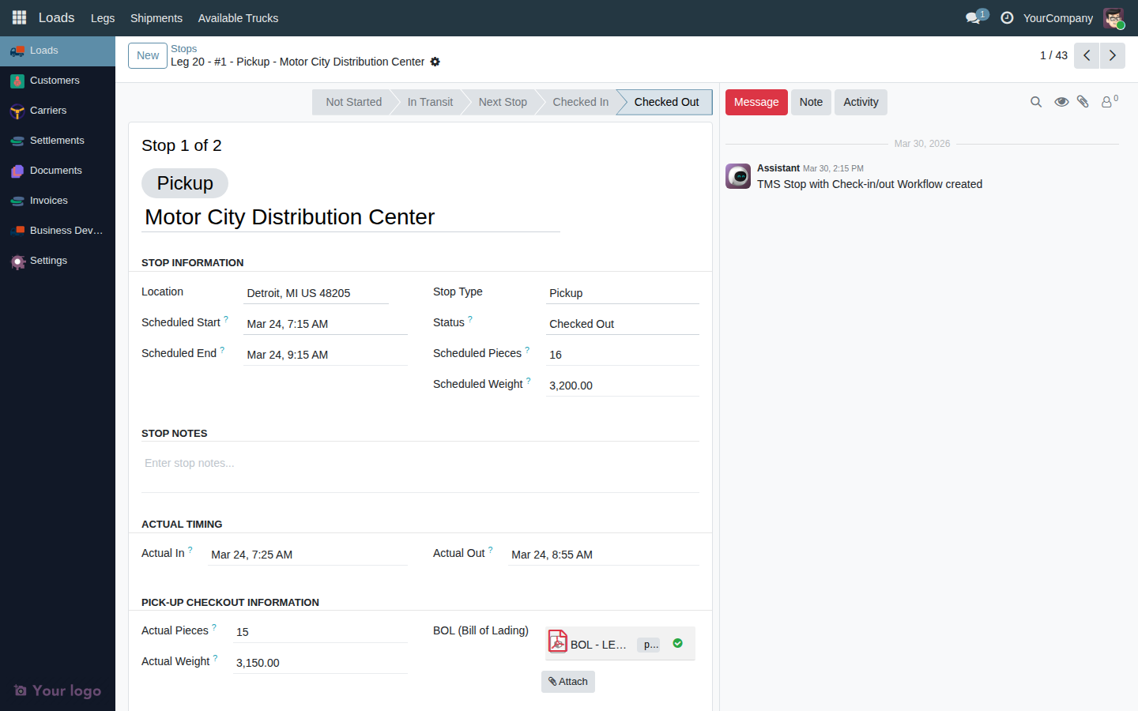
Task: Click the Actual Weight field 3,150.00
Action: click(320, 663)
